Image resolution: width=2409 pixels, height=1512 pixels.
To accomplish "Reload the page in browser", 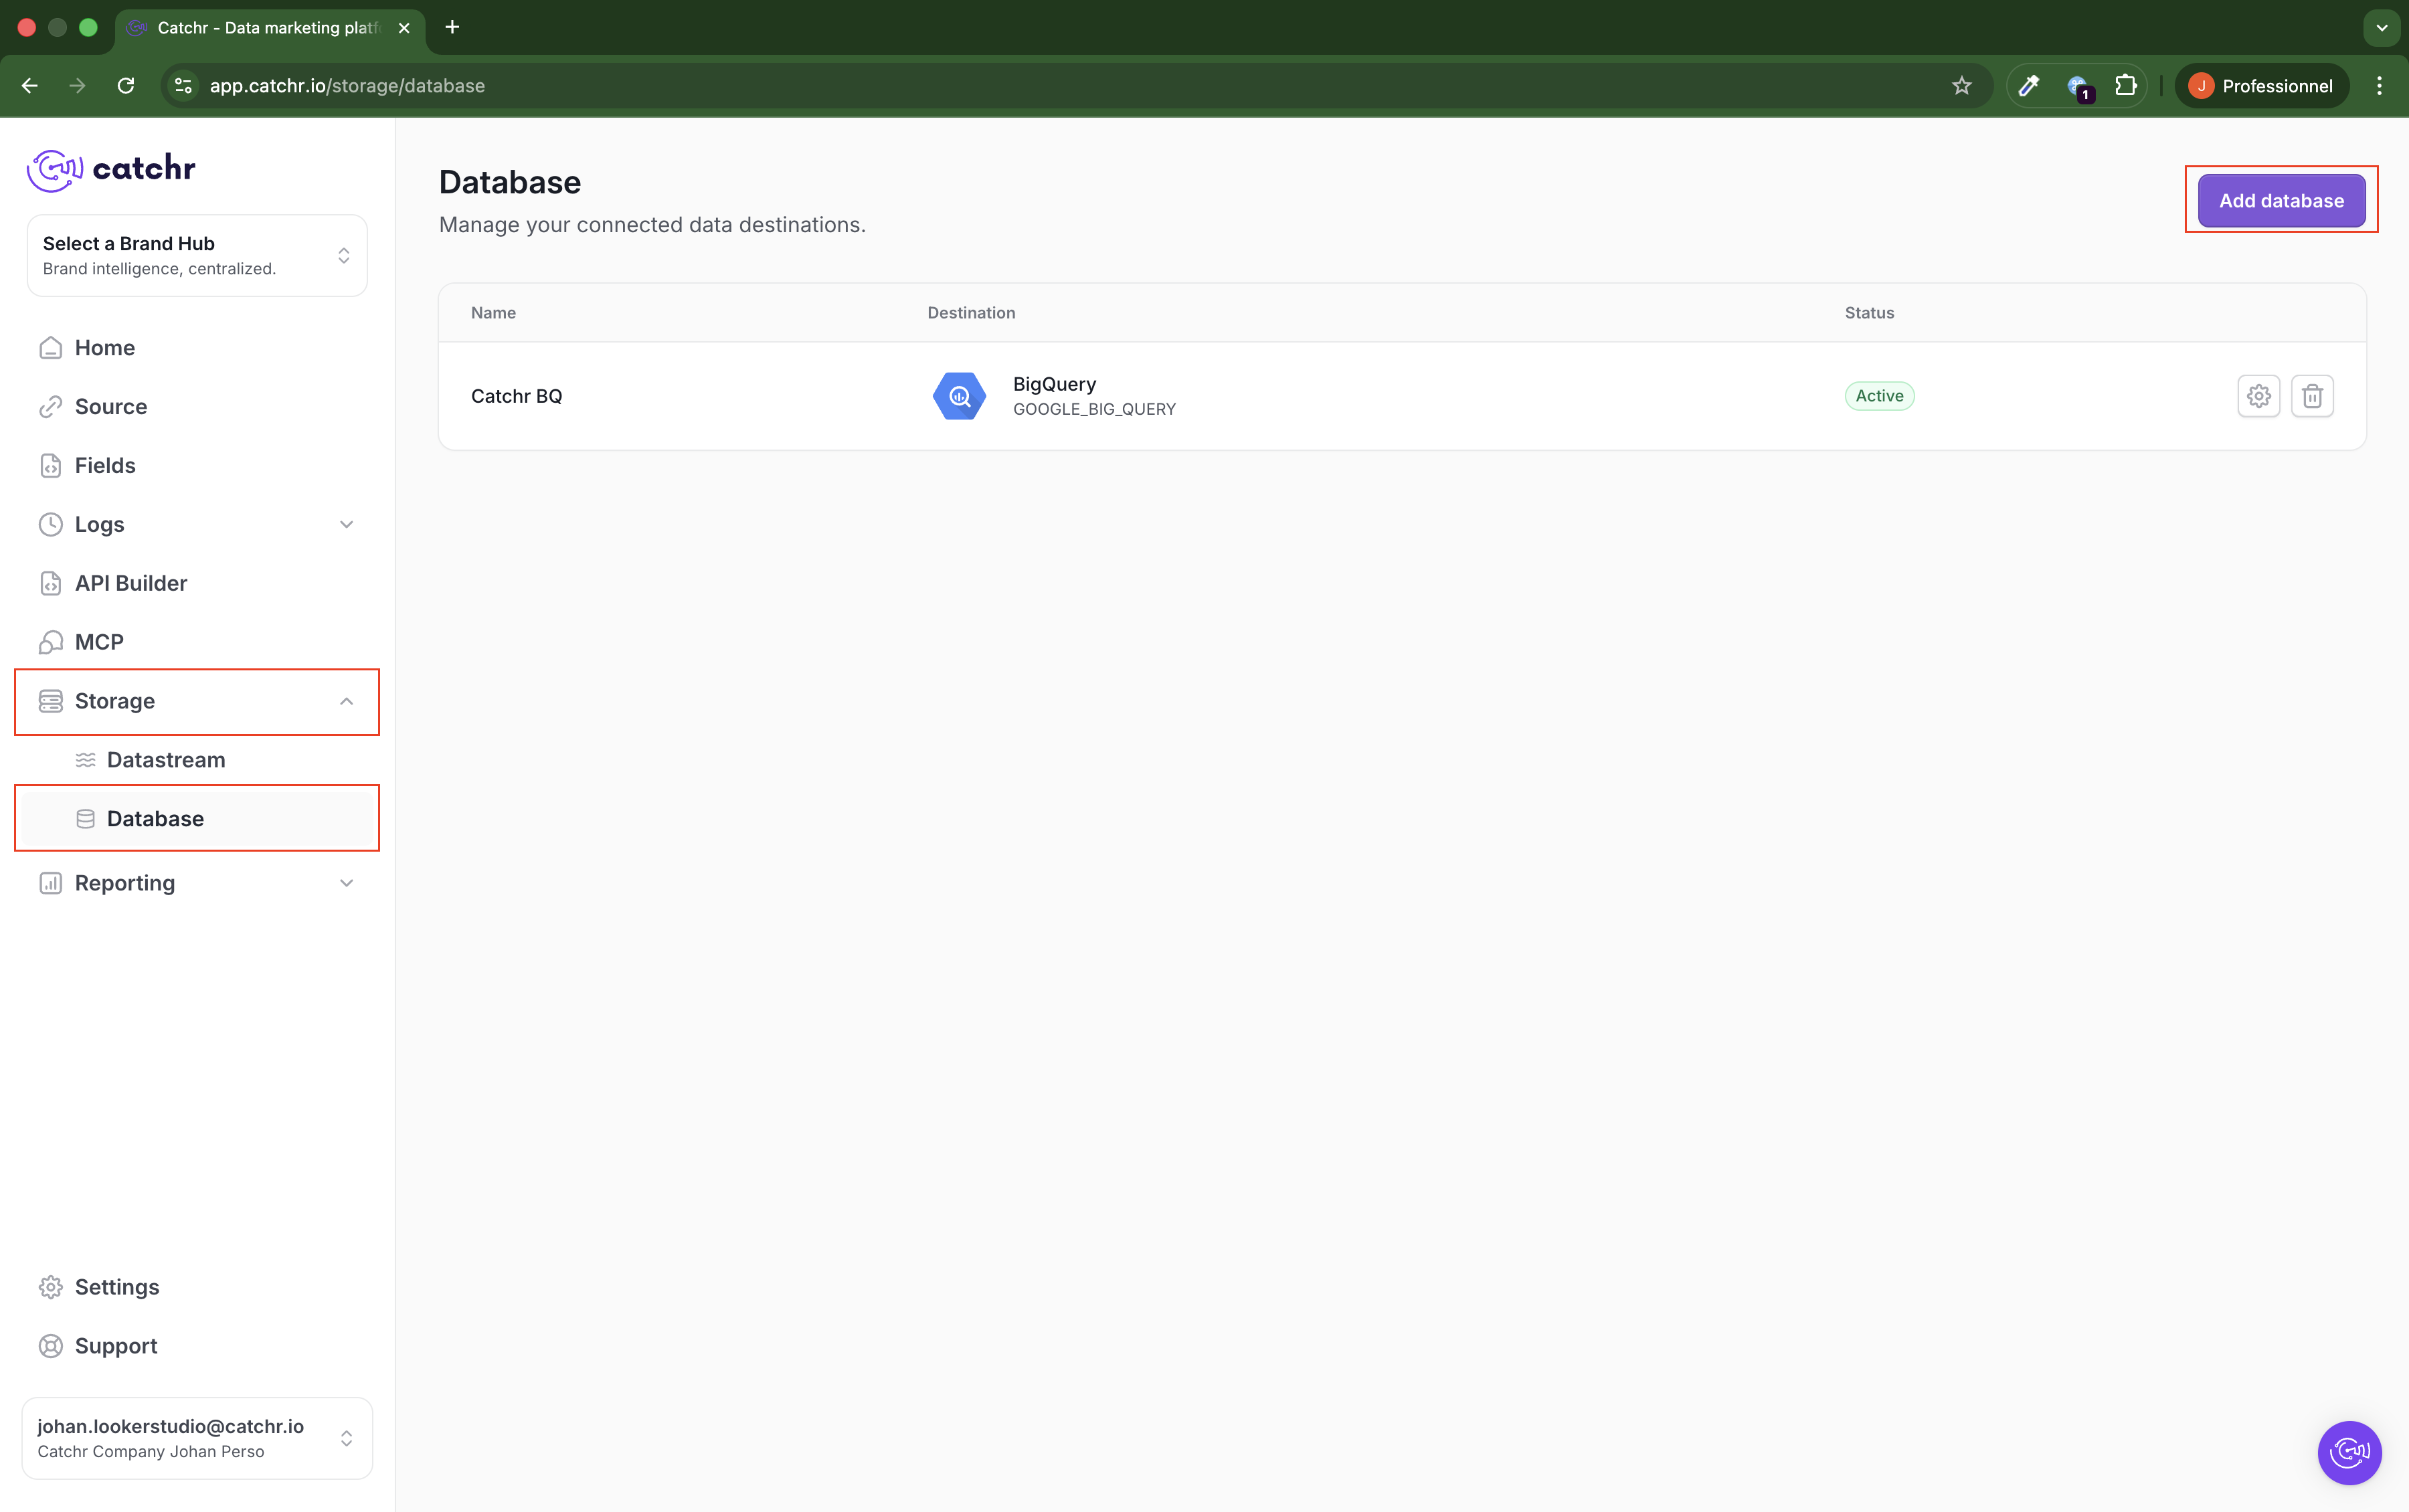I will [126, 86].
